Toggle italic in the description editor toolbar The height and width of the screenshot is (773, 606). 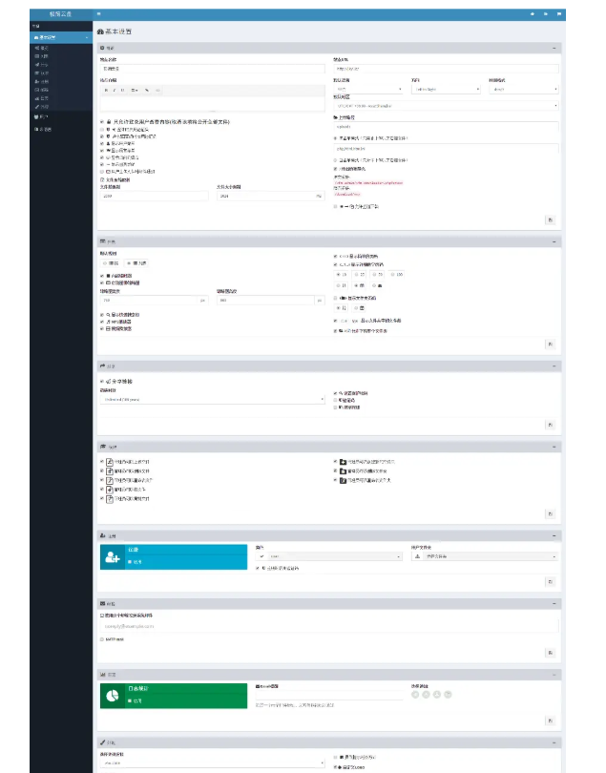(x=115, y=90)
